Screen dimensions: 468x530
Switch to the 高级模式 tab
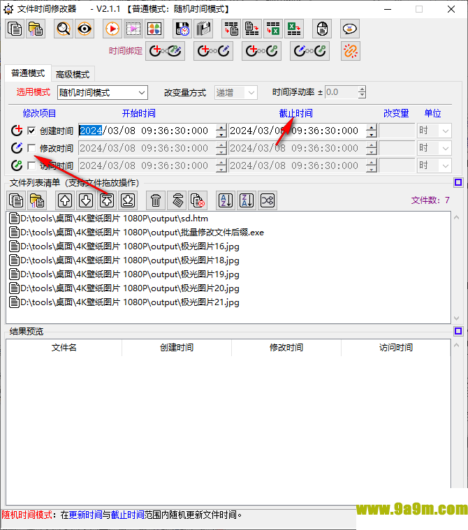(73, 74)
